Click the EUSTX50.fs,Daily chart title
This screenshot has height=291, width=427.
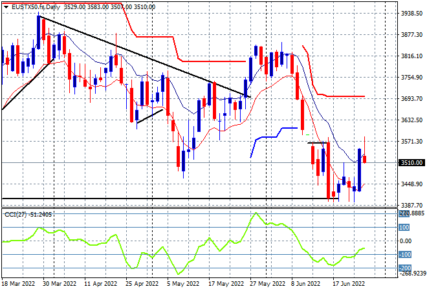click(x=36, y=7)
